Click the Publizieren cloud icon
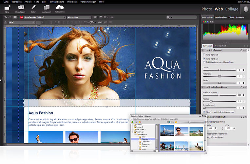The height and width of the screenshot is (164, 250). point(60,7)
